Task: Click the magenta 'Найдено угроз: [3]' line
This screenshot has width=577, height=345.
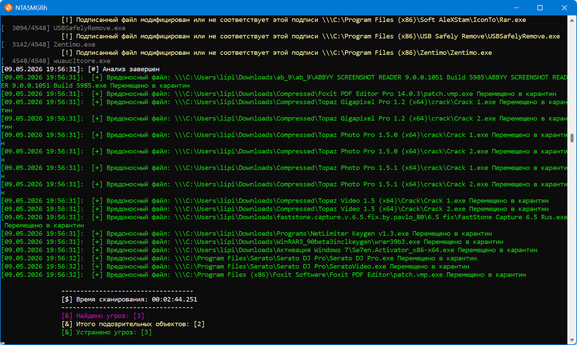Action: point(103,316)
